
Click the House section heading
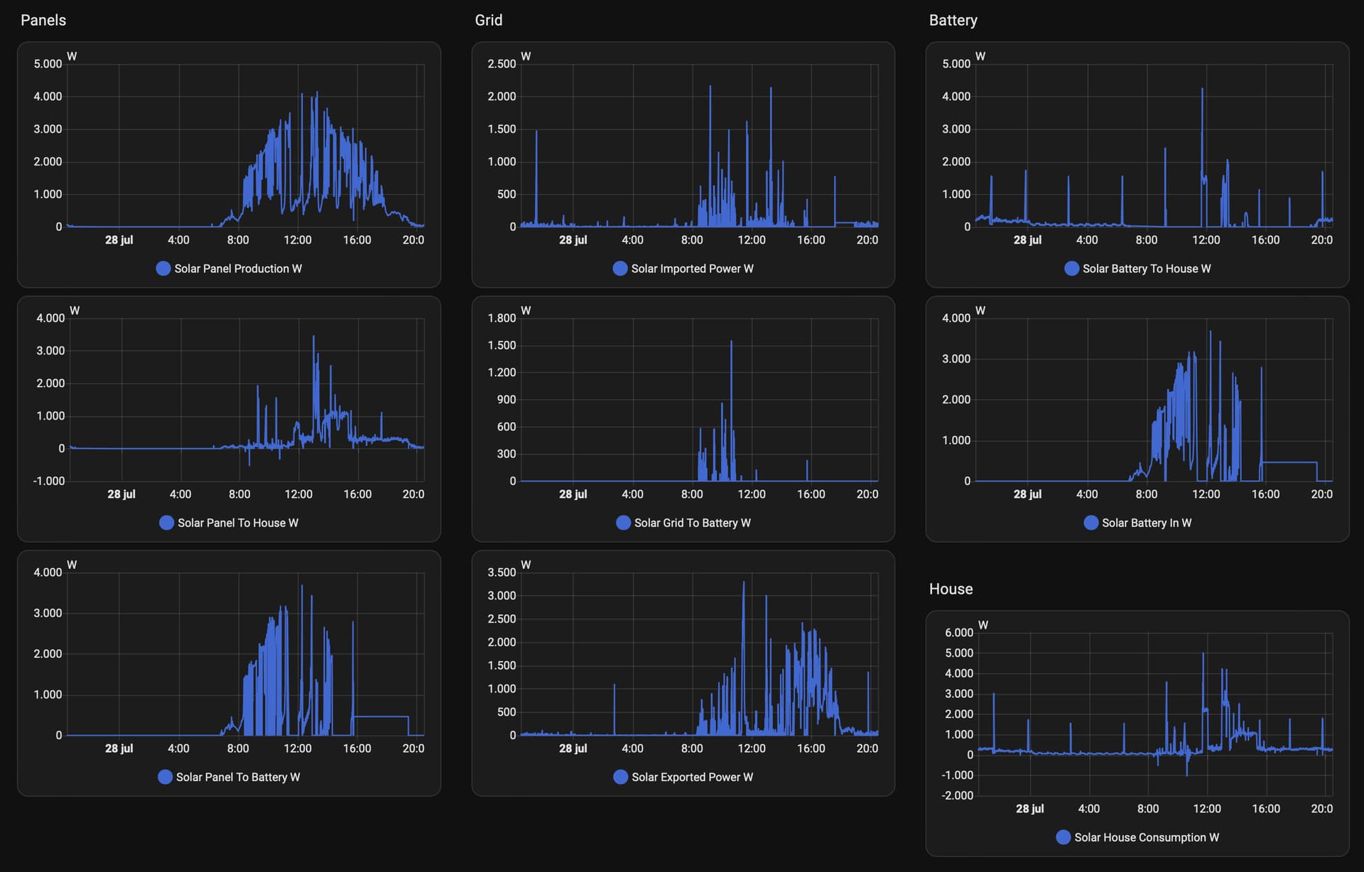coord(951,589)
